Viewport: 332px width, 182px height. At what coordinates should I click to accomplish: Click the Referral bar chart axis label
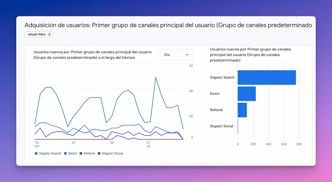[x=216, y=110]
